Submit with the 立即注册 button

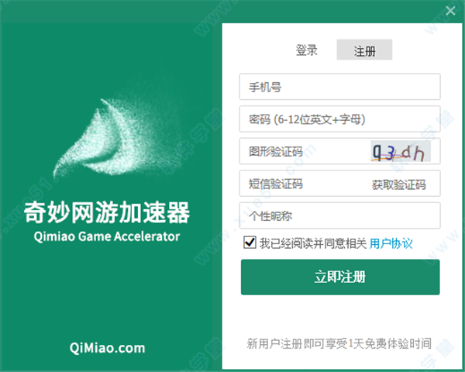pos(340,277)
